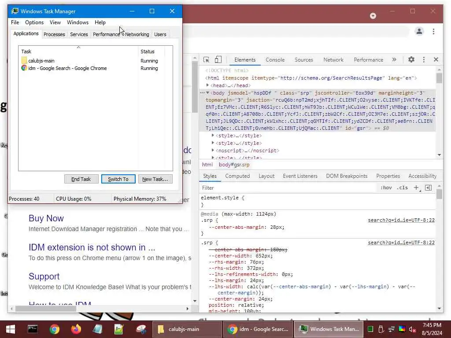Expand the noscript element node
This screenshot has height=338, width=451.
tap(213, 151)
